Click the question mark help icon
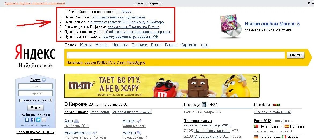Image resolution: width=314 pixels, height=140 pixels. coord(51,100)
